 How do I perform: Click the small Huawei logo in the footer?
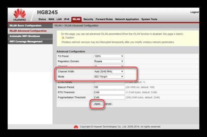pyautogui.click(x=76, y=127)
